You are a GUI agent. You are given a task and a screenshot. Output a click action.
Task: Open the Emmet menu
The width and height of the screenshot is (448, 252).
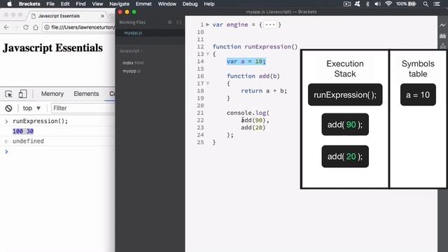pyautogui.click(x=143, y=4)
